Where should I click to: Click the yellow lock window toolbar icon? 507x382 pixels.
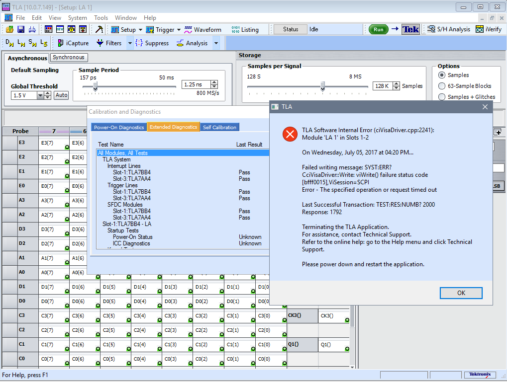[x=72, y=29]
